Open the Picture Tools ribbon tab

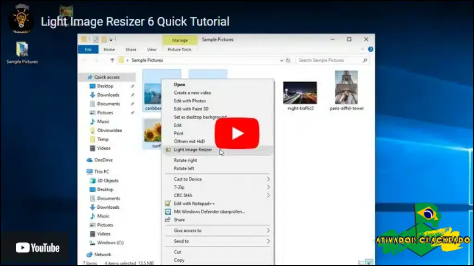coord(180,49)
